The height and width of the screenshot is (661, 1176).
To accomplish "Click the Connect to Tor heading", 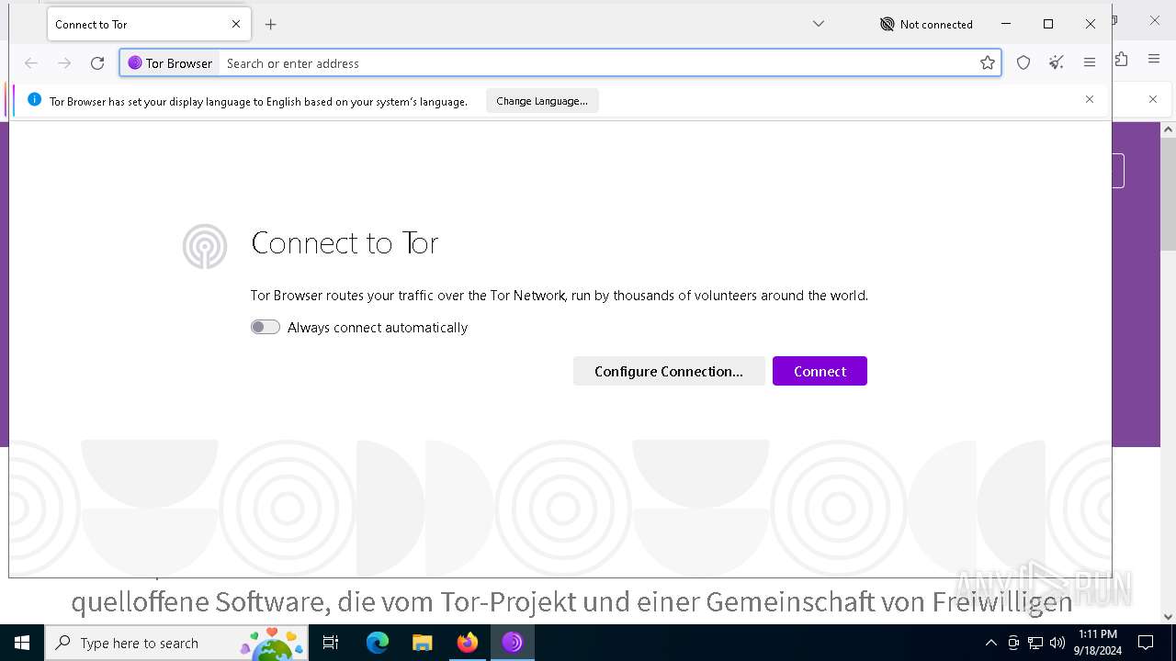I will pyautogui.click(x=345, y=243).
